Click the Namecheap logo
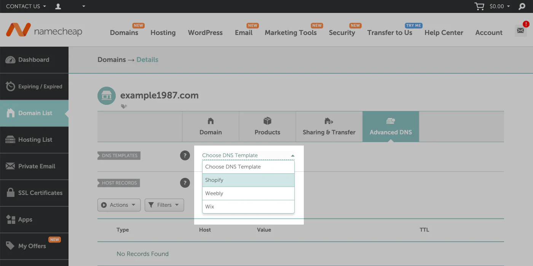This screenshot has width=533, height=266. [44, 30]
